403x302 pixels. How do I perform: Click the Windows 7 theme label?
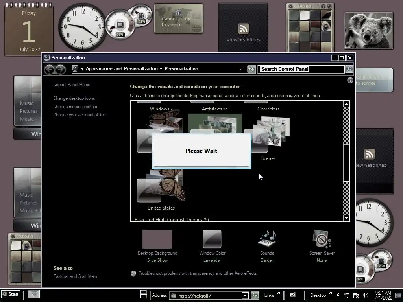click(x=161, y=109)
